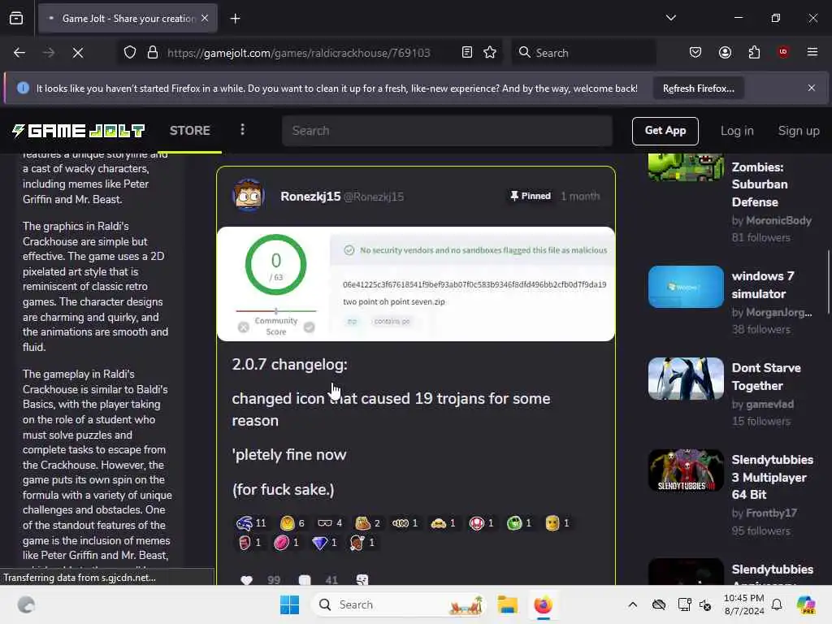Open a new tab with plus
Viewport: 832px width, 624px height.
(x=235, y=19)
